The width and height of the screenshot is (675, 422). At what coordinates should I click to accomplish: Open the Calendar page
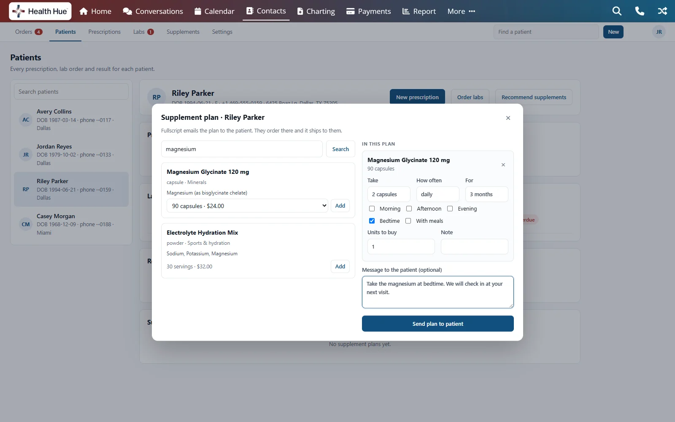(214, 11)
